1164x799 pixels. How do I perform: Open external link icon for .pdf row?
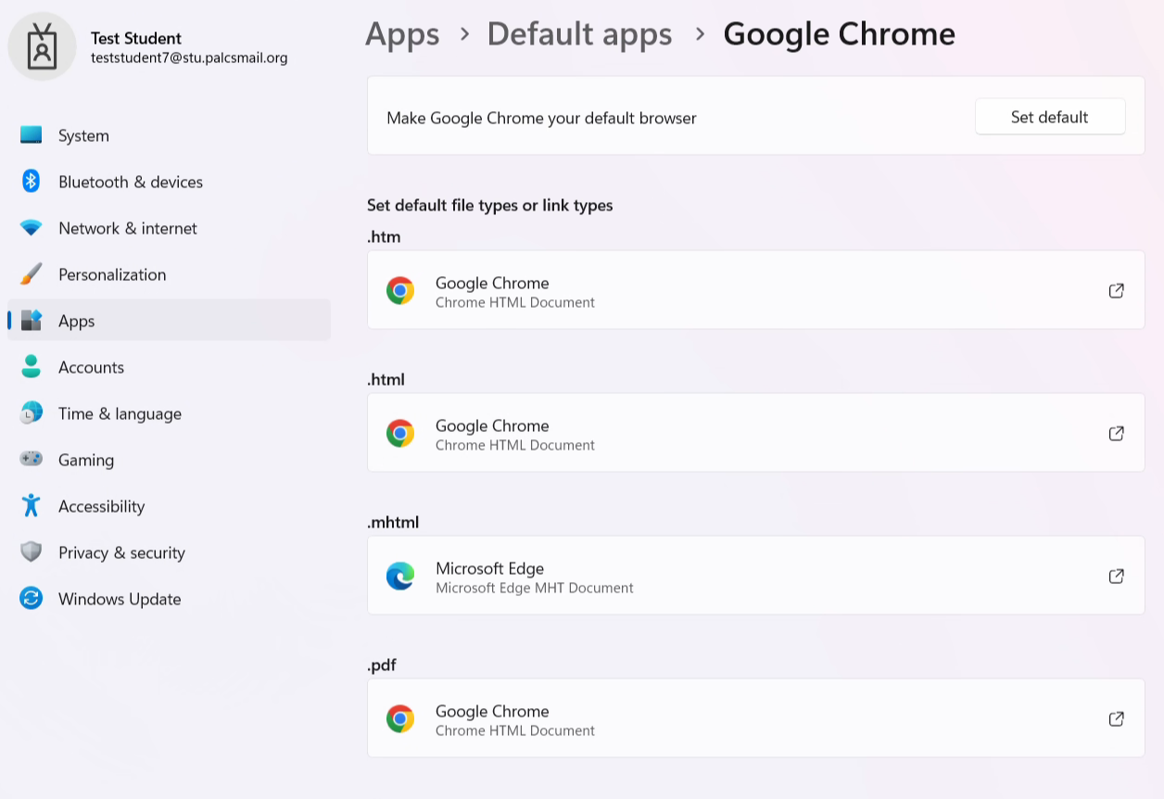[1117, 718]
